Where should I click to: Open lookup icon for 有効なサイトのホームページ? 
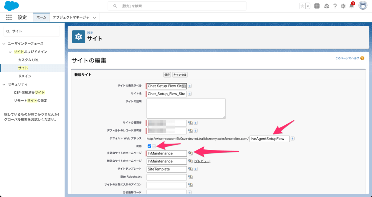190,153
